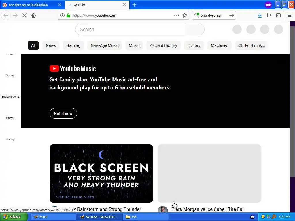
Task: Click the browser forward arrow button
Action: 15,15
